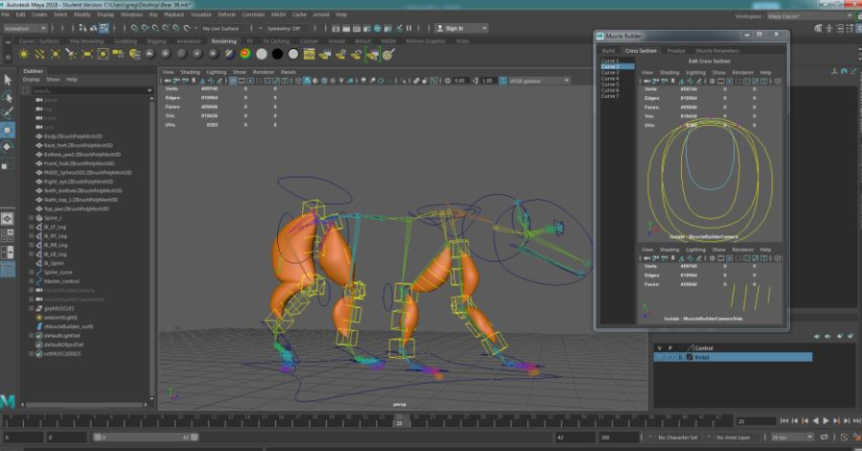Open the Finalize tab in Muscle Builder

pos(675,51)
